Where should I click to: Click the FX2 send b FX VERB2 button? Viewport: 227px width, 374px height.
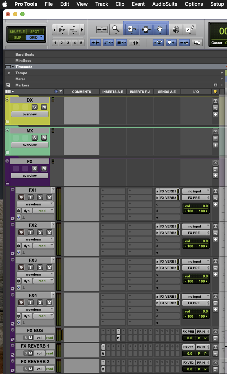click(x=168, y=233)
